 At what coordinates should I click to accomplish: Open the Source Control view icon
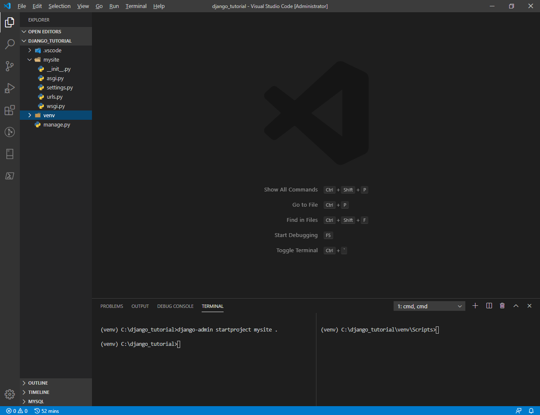10,66
